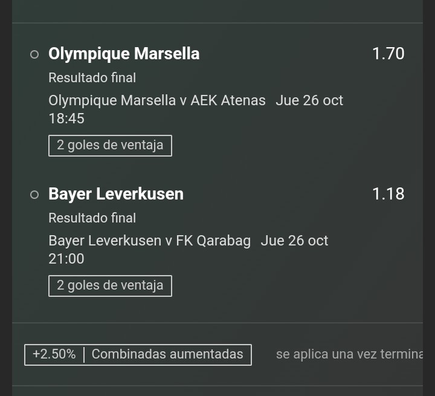
Task: Click the Jue 26 oct date for Marsella match
Action: click(x=309, y=100)
